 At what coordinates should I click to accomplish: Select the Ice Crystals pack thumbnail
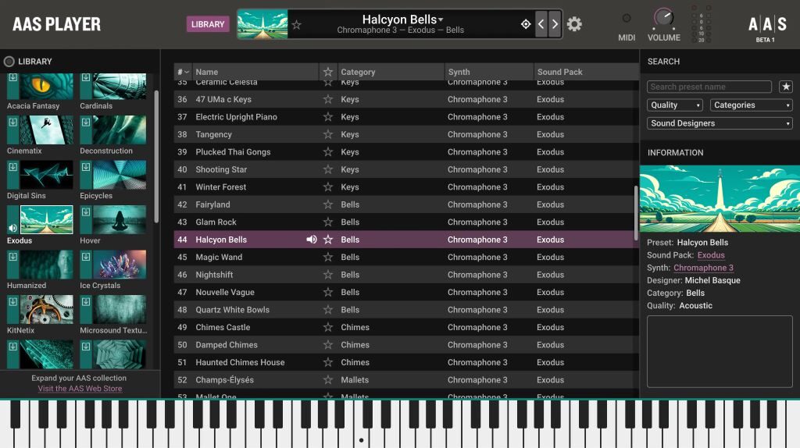(120, 264)
